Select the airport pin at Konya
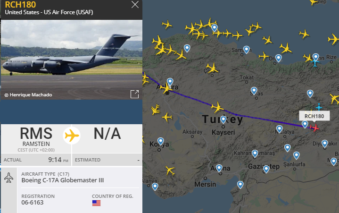The width and height of the screenshot is (339, 213). (x=160, y=141)
